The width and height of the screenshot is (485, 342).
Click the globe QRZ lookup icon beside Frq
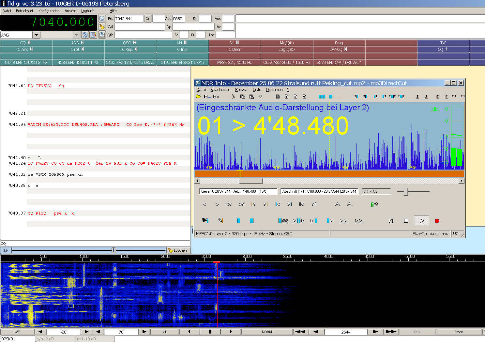pyautogui.click(x=102, y=19)
